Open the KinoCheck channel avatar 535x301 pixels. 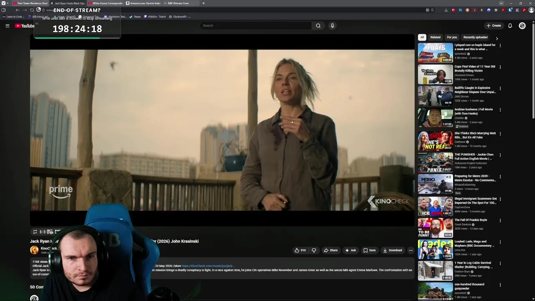(x=34, y=250)
